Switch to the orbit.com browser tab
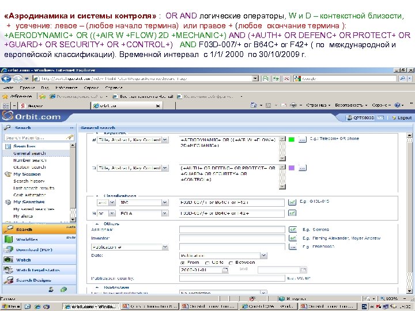The width and height of the screenshot is (415, 311). [127, 106]
